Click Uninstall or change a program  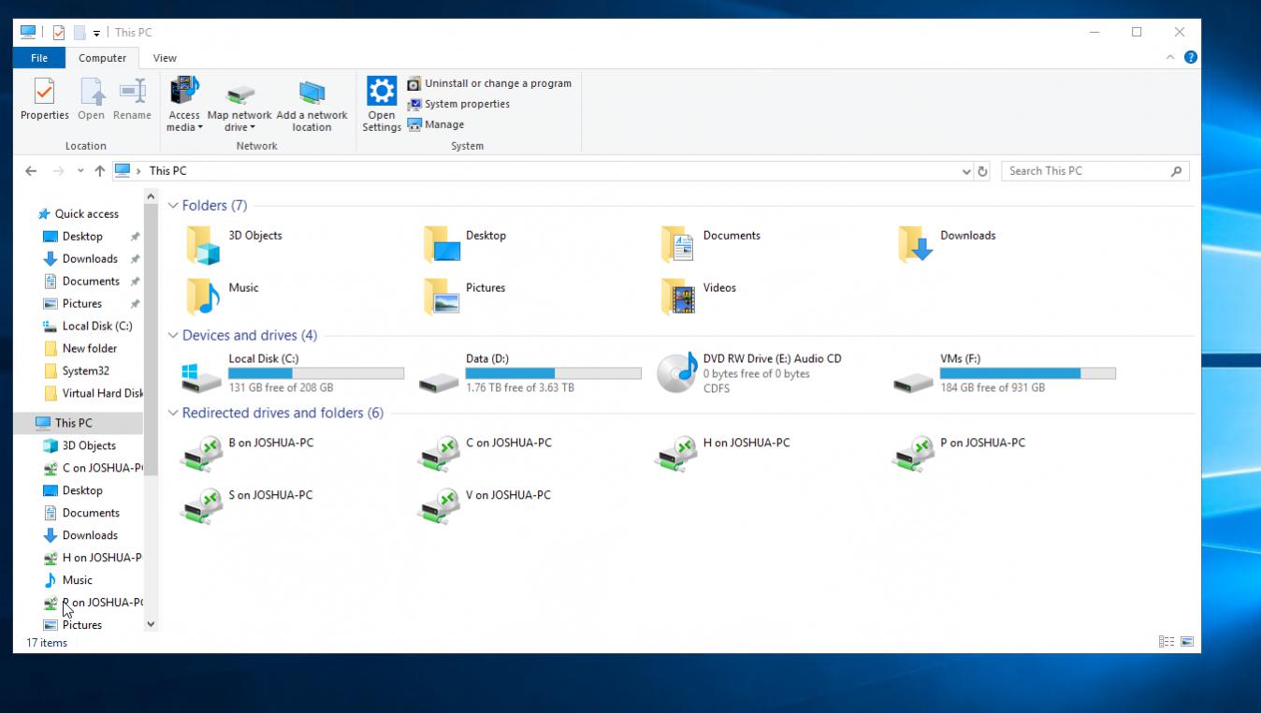[497, 83]
